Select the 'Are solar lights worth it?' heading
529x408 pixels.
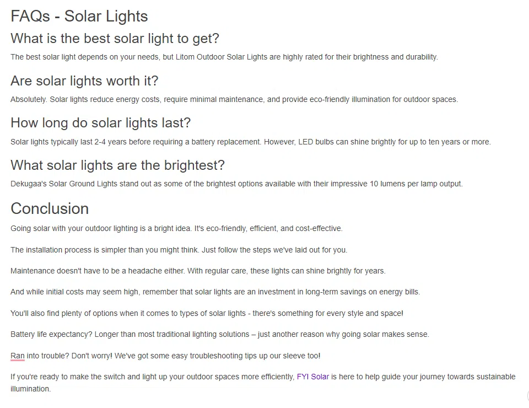pyautogui.click(x=84, y=81)
